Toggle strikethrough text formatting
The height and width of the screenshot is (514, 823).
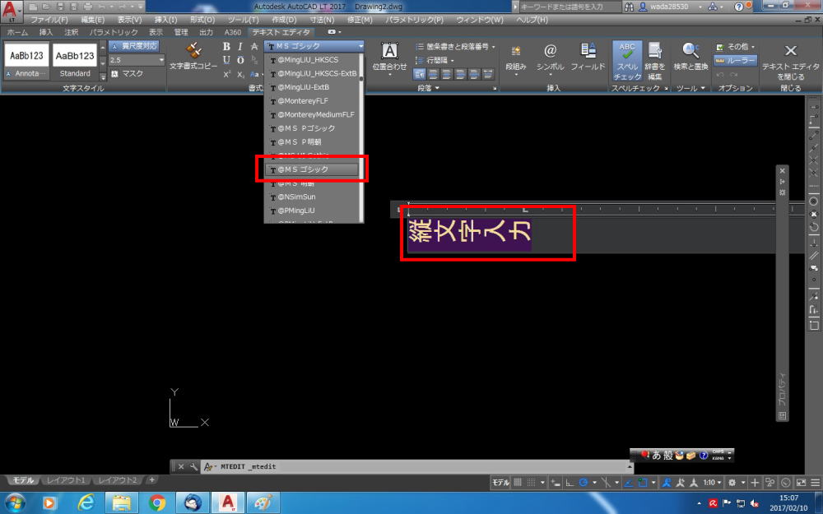point(254,47)
